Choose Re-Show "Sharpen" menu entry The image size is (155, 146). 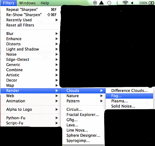(x=31, y=15)
